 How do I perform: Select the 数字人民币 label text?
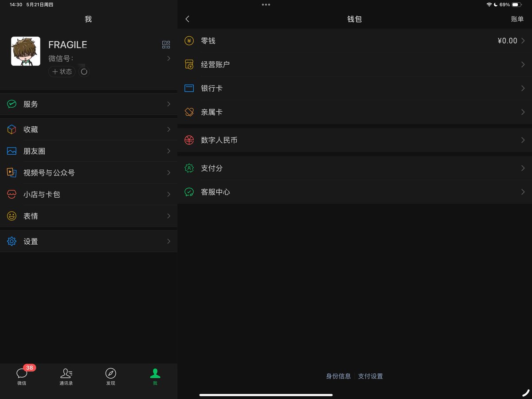tap(219, 140)
